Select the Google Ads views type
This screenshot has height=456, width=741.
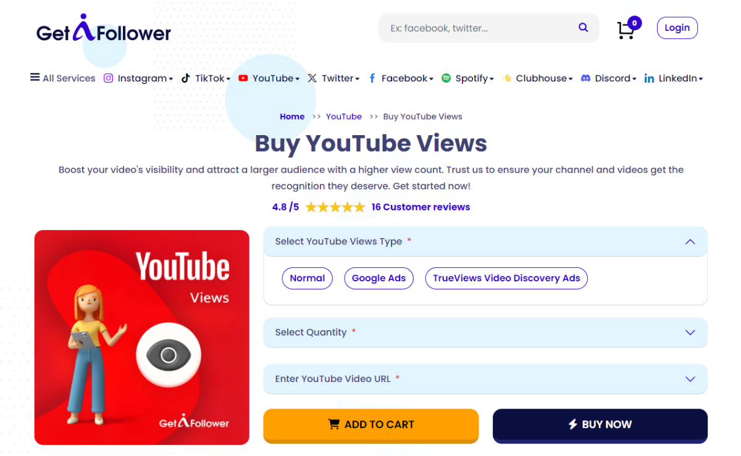(x=379, y=278)
